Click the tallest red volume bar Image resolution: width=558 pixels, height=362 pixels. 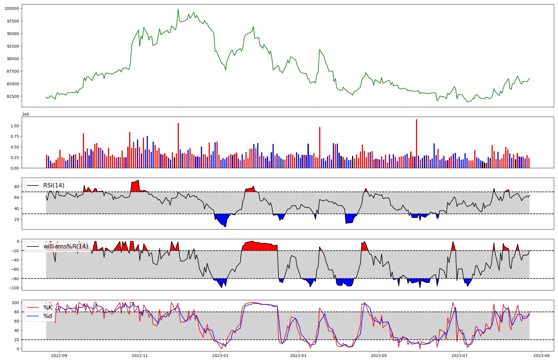tap(417, 143)
